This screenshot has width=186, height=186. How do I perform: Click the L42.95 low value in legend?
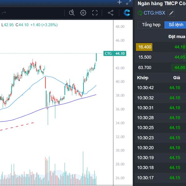(7, 25)
